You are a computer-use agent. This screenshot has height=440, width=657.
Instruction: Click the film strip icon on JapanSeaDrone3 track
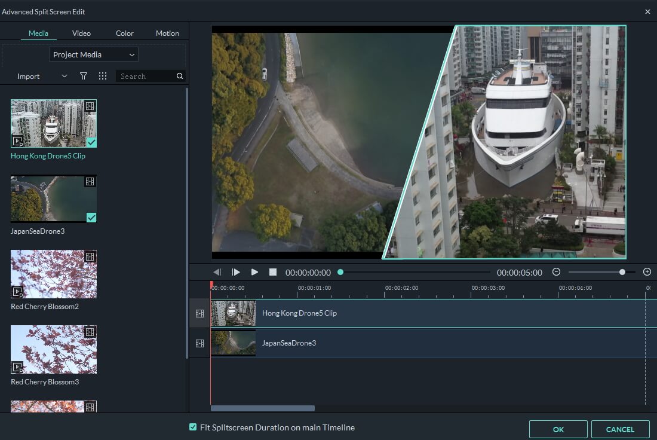(x=199, y=343)
